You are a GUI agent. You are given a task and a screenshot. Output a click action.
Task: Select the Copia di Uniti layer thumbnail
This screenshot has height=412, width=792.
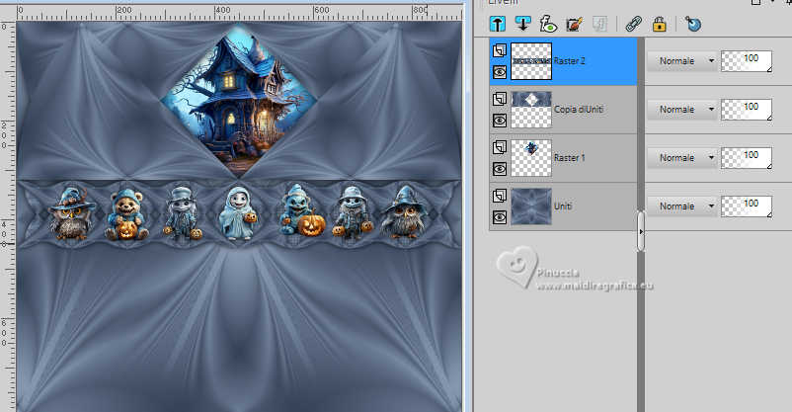tap(531, 110)
